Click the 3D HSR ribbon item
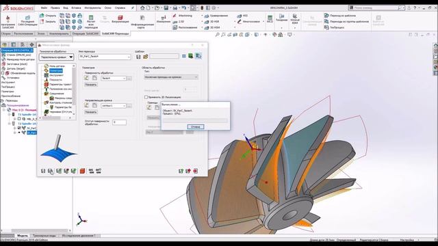The height and width of the screenshot is (246, 438). (212, 21)
